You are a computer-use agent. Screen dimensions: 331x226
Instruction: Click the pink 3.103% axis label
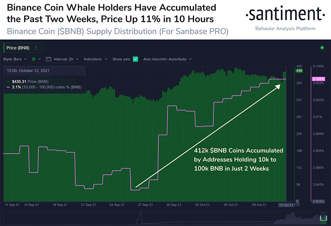pos(318,79)
